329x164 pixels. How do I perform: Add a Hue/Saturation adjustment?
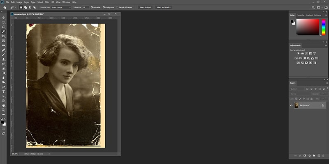pyautogui.click(x=296, y=58)
